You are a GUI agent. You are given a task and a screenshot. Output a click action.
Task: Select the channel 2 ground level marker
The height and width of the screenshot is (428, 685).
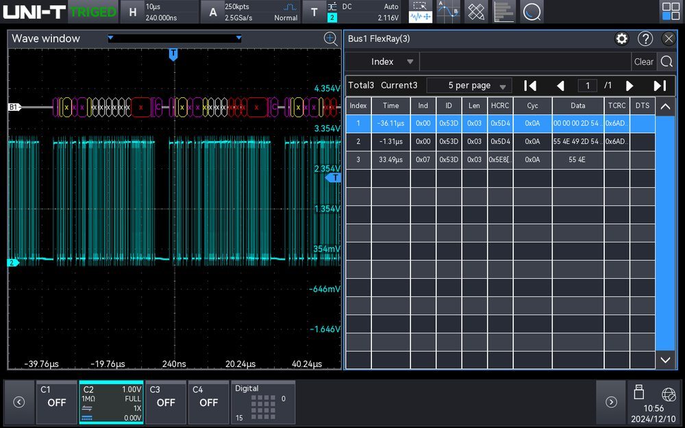(13, 262)
